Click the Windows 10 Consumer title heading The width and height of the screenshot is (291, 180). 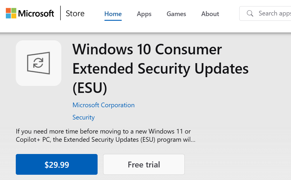tap(147, 49)
